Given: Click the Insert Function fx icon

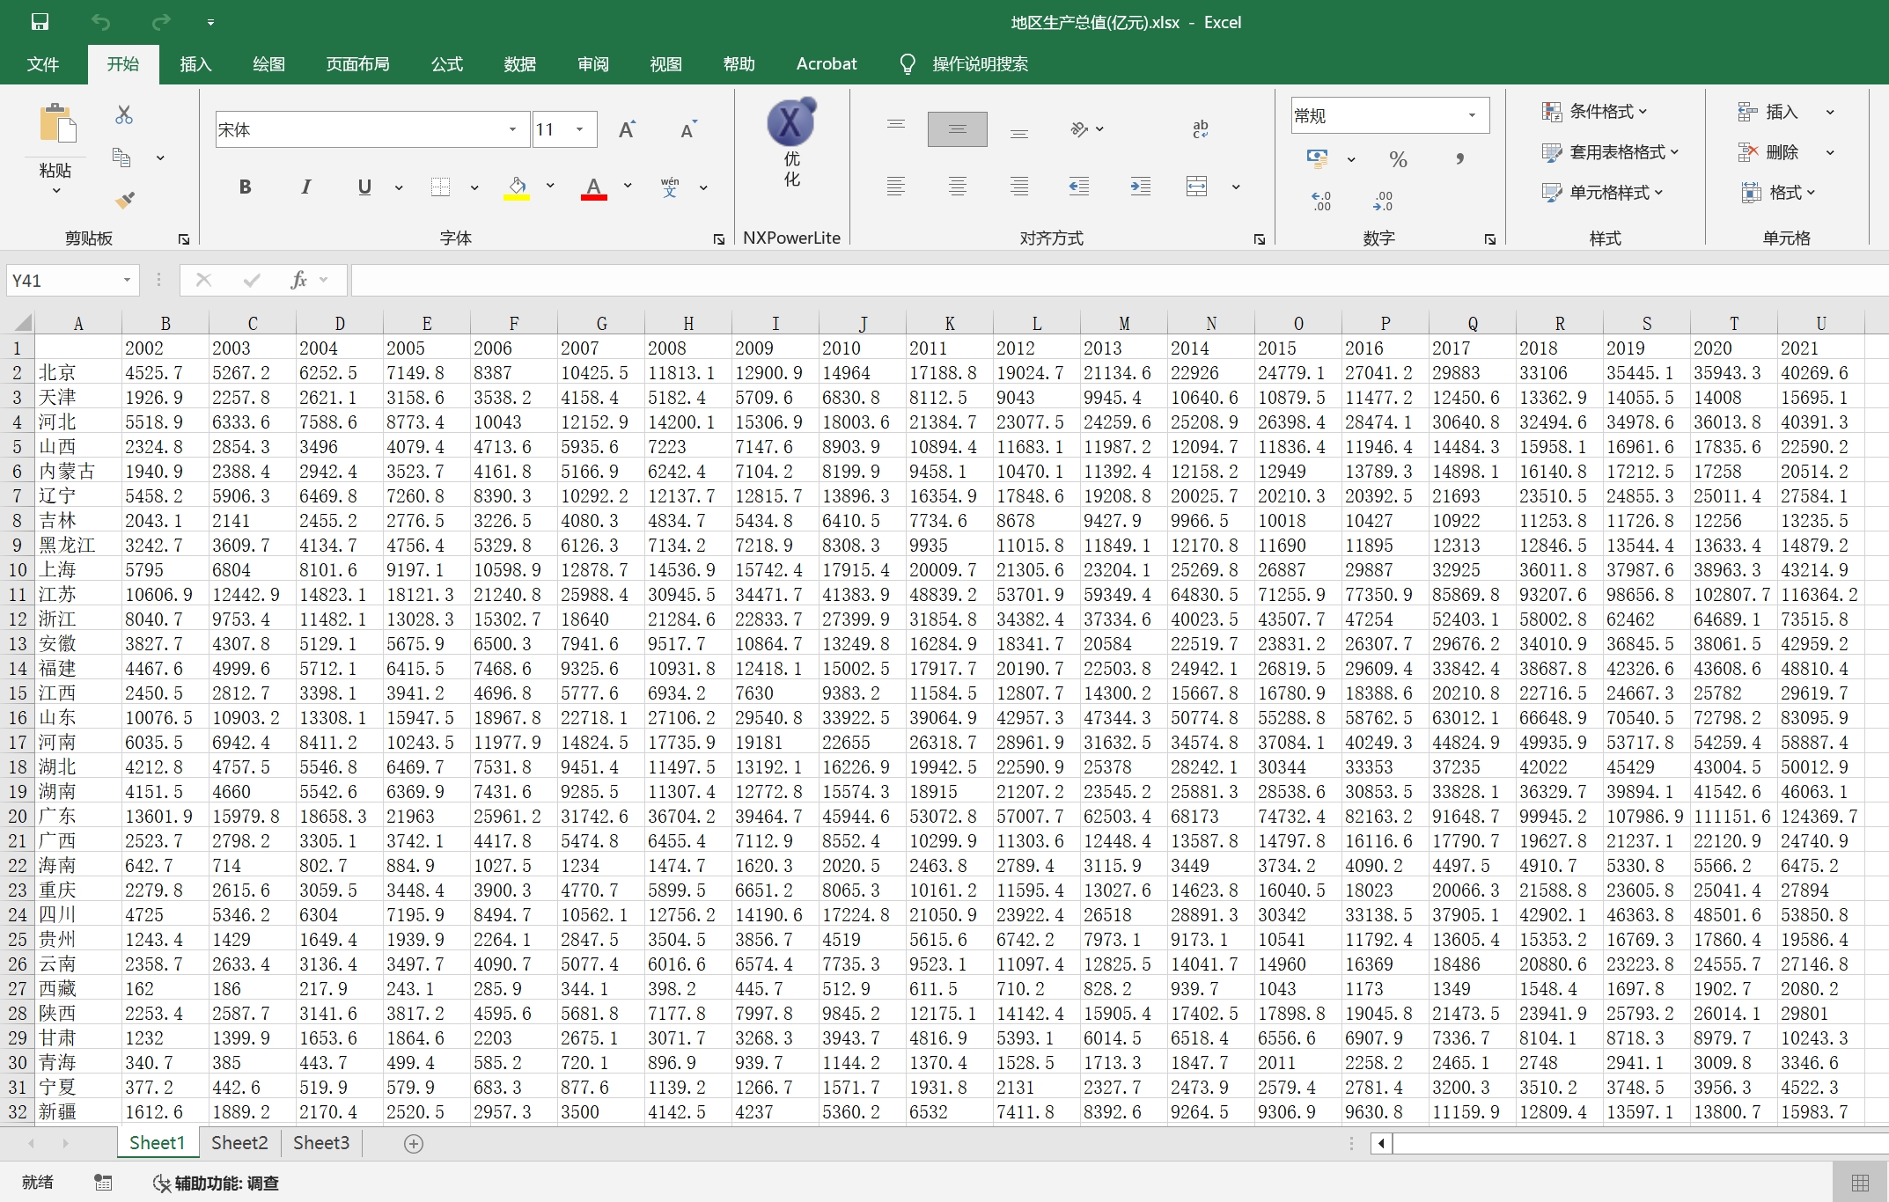Looking at the screenshot, I should [299, 280].
